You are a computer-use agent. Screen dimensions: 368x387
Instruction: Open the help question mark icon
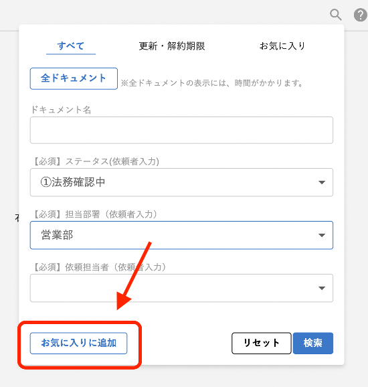pyautogui.click(x=361, y=15)
